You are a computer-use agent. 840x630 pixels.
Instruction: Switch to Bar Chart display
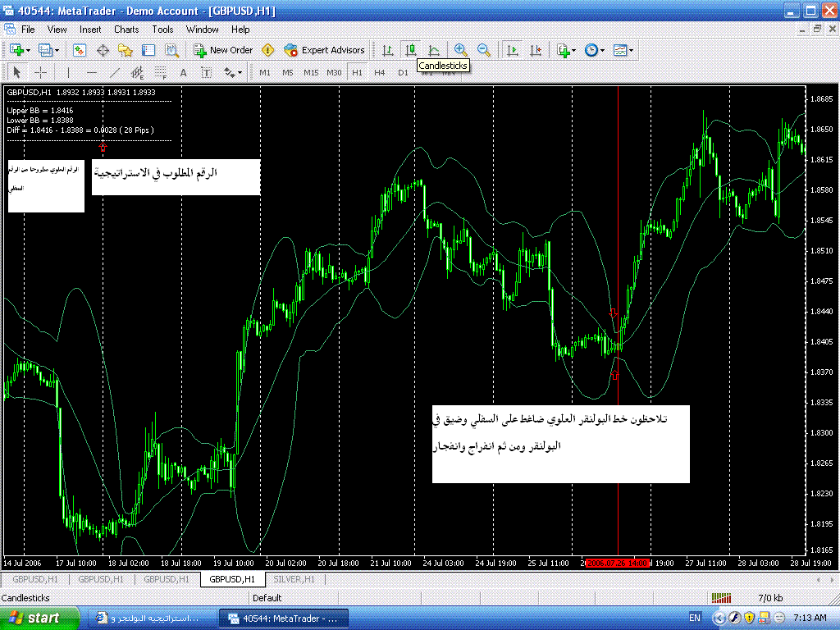(388, 50)
